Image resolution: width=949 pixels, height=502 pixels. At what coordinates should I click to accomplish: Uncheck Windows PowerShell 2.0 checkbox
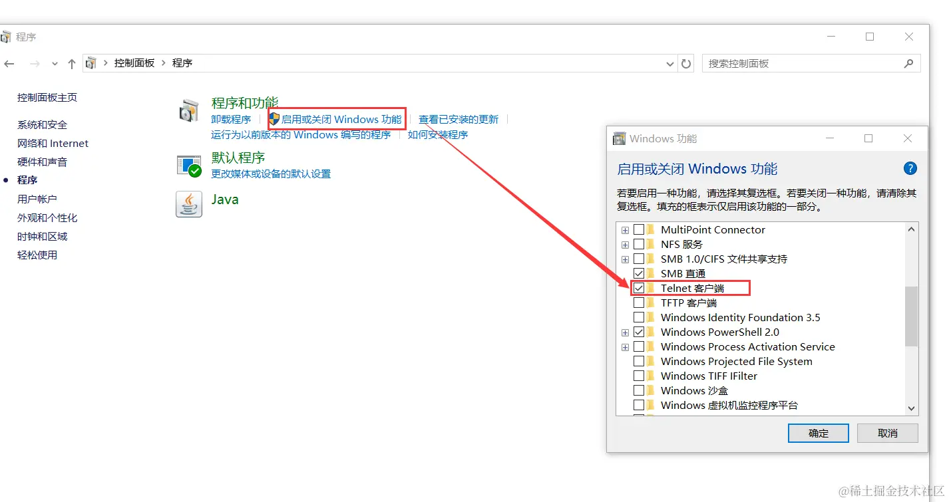[639, 332]
